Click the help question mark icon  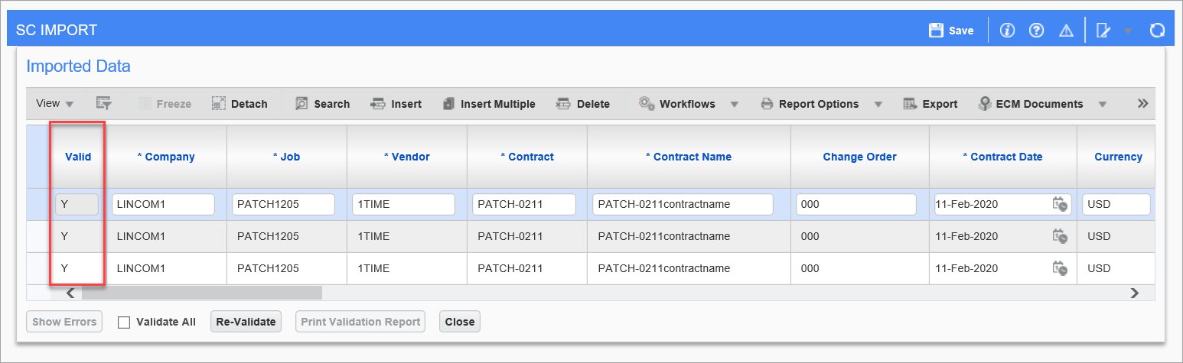1036,31
